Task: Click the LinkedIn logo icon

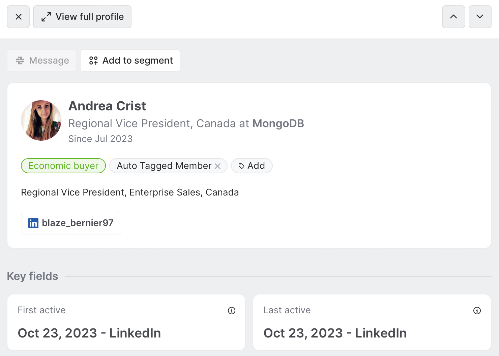Action: (33, 223)
